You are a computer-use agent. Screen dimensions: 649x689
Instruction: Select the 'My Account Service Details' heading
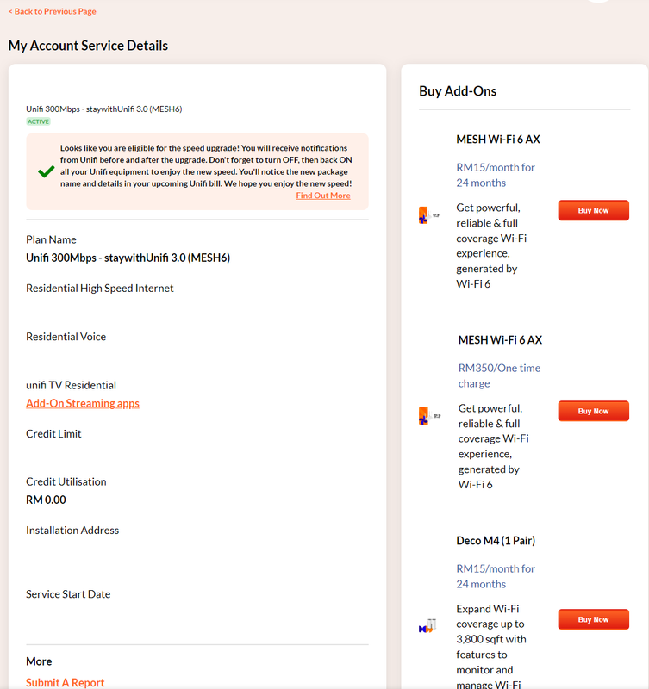coord(88,46)
